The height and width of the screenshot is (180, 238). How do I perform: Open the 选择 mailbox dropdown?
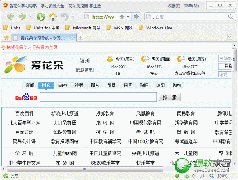click(225, 66)
